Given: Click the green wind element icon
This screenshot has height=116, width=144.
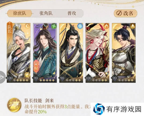Looking at the screenshot, I should point(54,26).
